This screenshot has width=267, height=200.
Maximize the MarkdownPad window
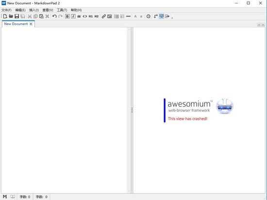(249, 3)
